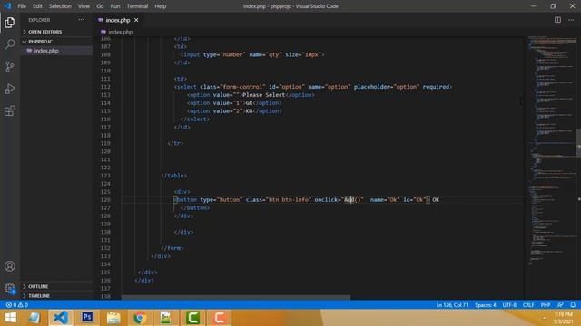Open the Explorer view in activity bar

coord(10,23)
